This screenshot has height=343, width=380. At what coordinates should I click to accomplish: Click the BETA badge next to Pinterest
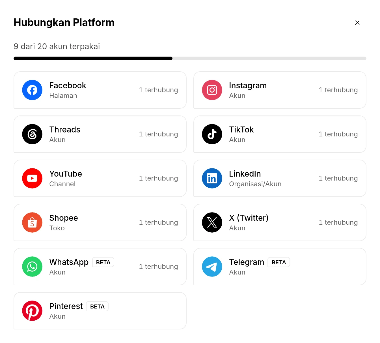97,306
